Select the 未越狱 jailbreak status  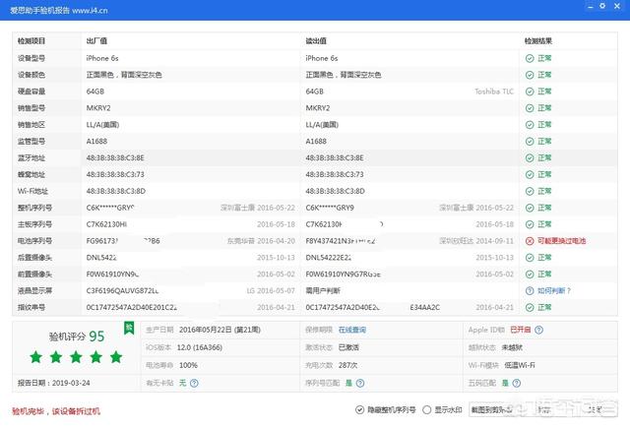[512, 347]
